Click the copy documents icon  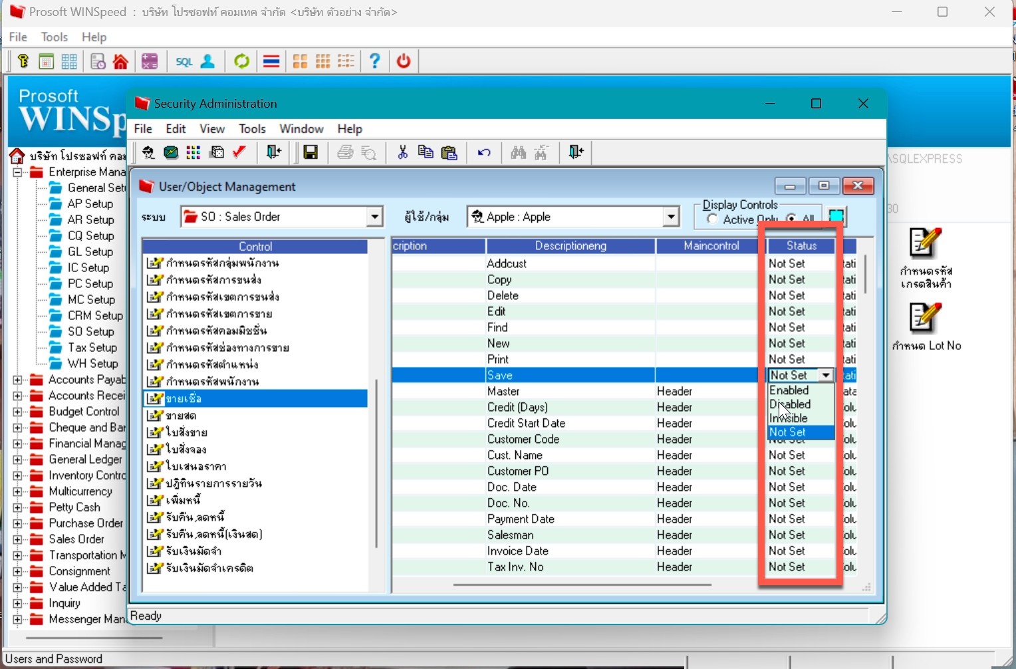(426, 153)
